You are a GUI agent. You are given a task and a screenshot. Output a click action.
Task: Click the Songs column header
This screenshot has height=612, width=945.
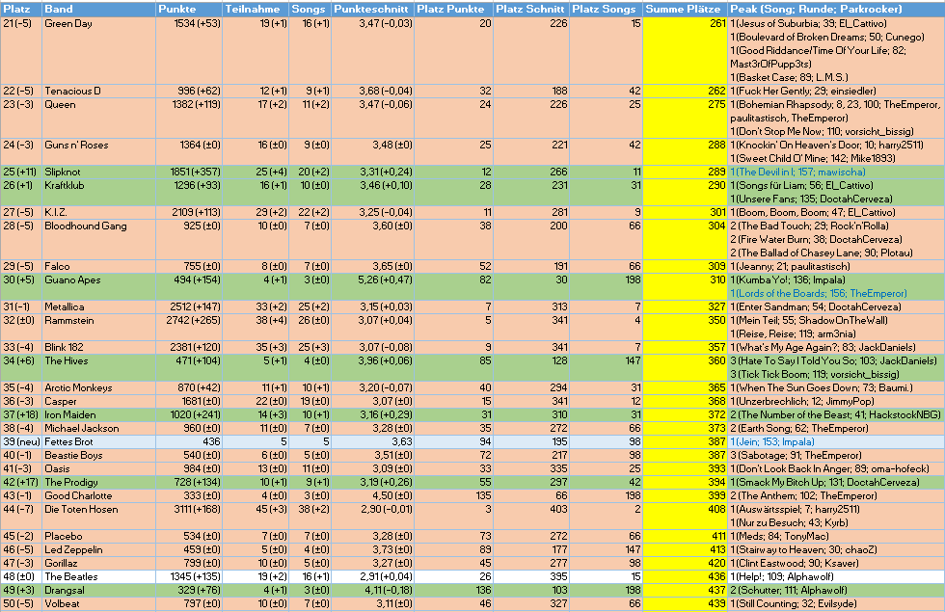[x=310, y=9]
